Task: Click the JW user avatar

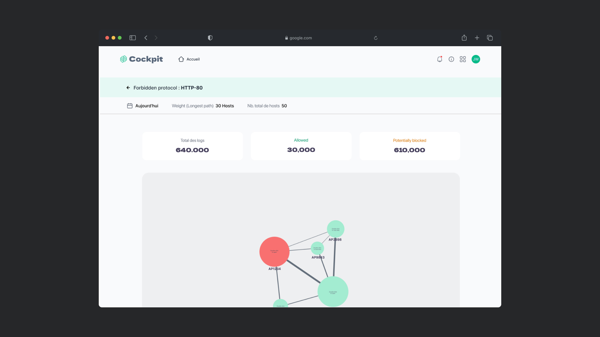Action: pyautogui.click(x=476, y=59)
